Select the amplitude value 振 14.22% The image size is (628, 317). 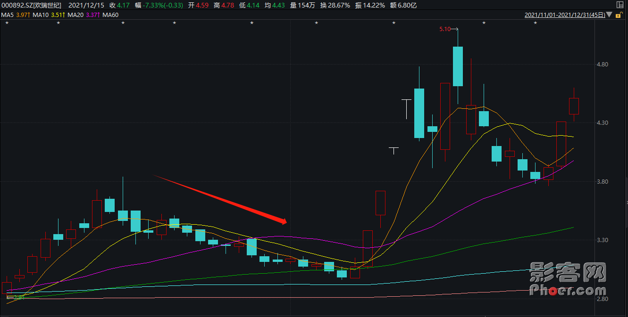pos(369,5)
